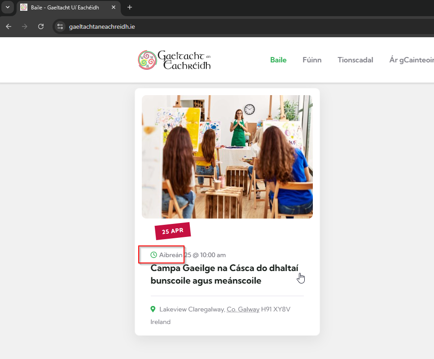Open the art class event photo
Screen dimensions: 434x359
[x=227, y=157]
